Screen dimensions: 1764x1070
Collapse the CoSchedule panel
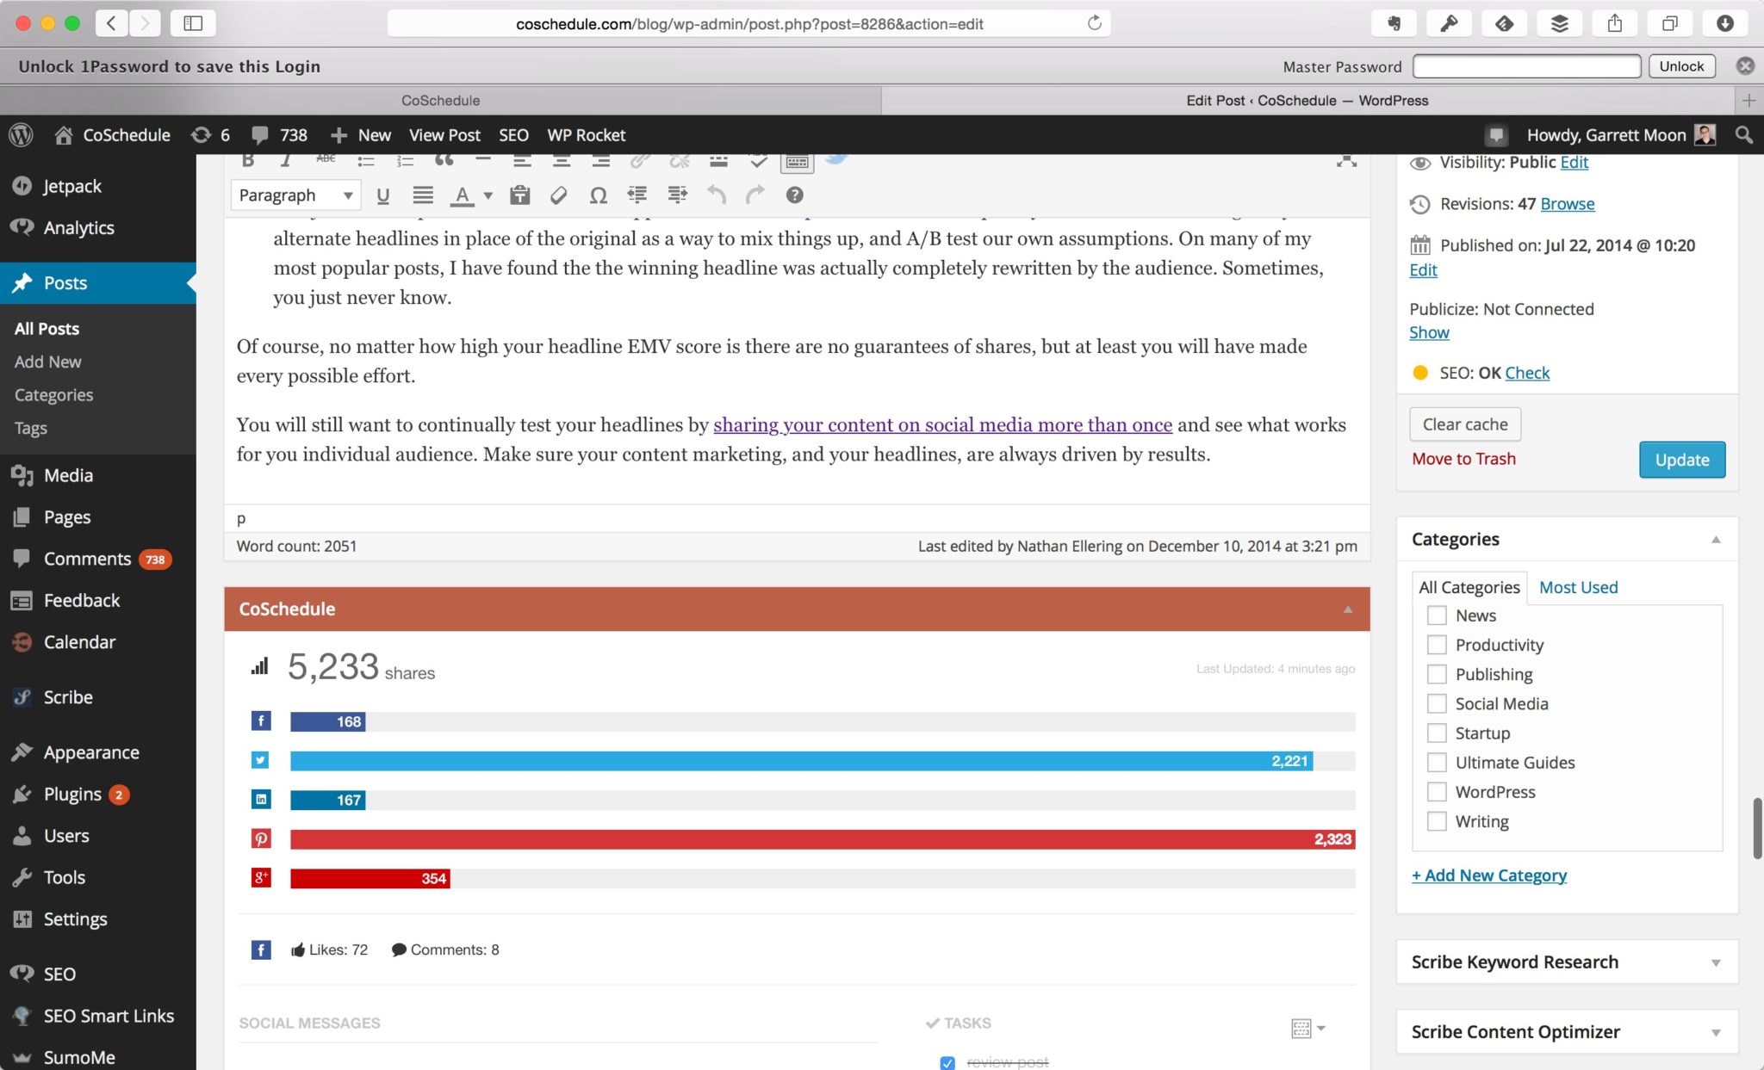click(x=1348, y=609)
